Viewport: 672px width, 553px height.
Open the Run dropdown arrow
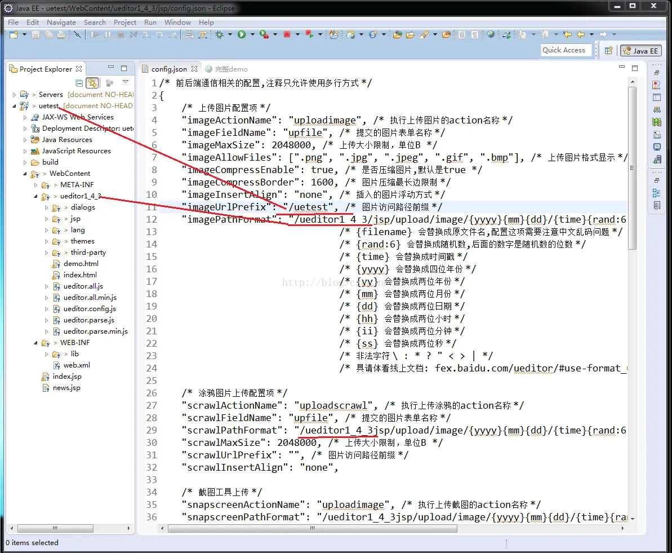click(x=252, y=34)
